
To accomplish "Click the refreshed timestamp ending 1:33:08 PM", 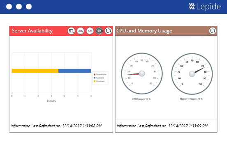I will tap(56, 126).
